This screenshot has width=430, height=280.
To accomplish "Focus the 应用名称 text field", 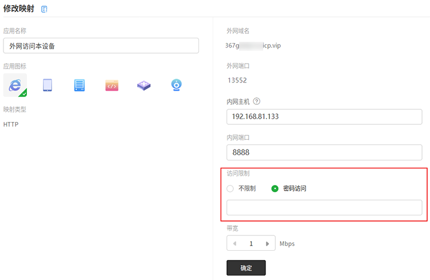I will coord(101,46).
